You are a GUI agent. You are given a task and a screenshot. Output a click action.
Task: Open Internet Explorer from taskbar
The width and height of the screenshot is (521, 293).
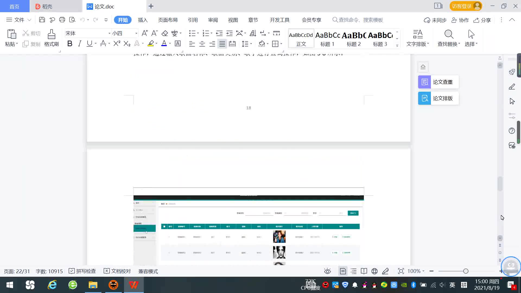pos(52,285)
